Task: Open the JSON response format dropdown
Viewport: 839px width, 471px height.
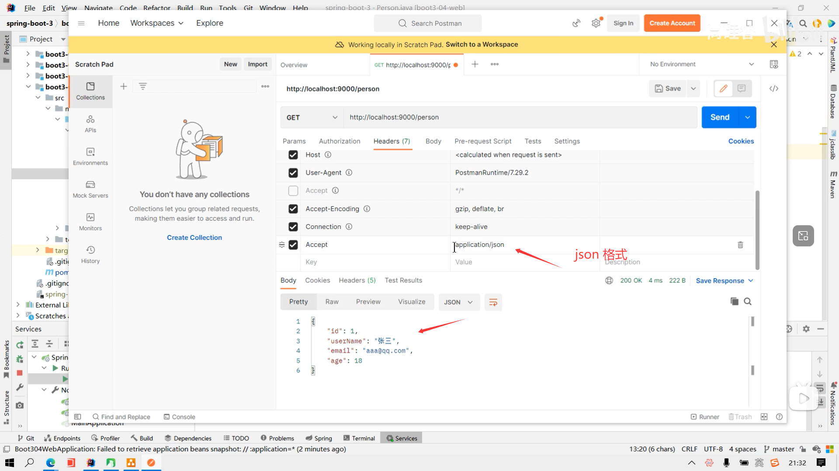Action: pyautogui.click(x=458, y=302)
